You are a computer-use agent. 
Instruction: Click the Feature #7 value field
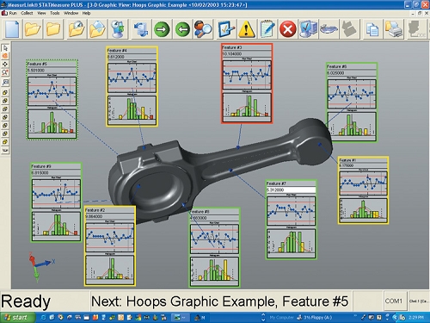pyautogui.click(x=291, y=189)
